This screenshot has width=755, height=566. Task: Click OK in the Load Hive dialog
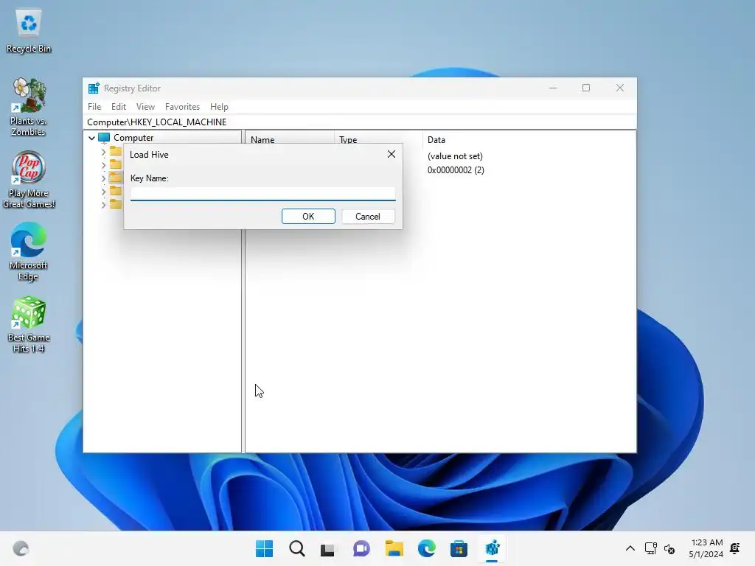(x=308, y=217)
